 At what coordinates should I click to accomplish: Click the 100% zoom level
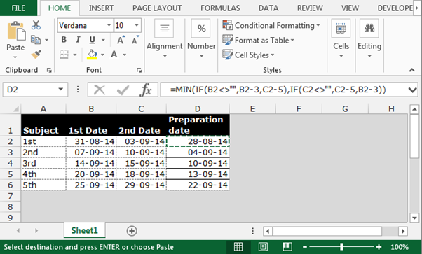point(400,247)
